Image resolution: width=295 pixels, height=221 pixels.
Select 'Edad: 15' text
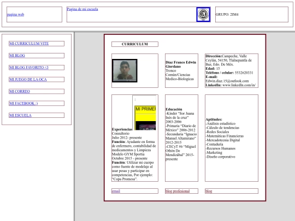[213, 68]
